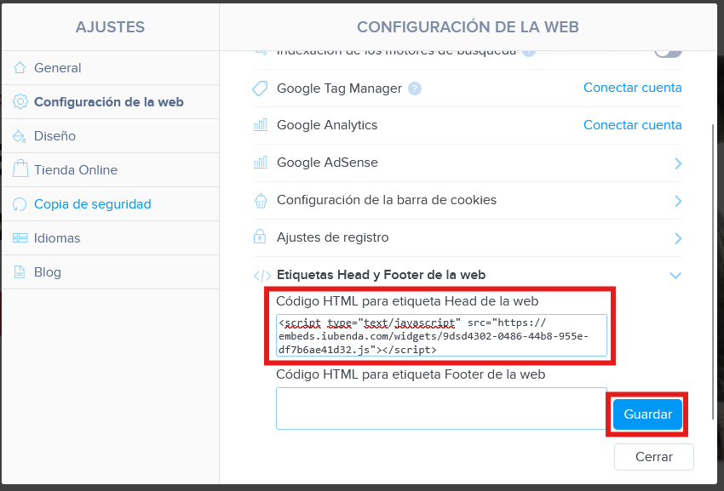The width and height of the screenshot is (724, 491).
Task: Click the Google Analytics chart icon
Action: pos(261,124)
